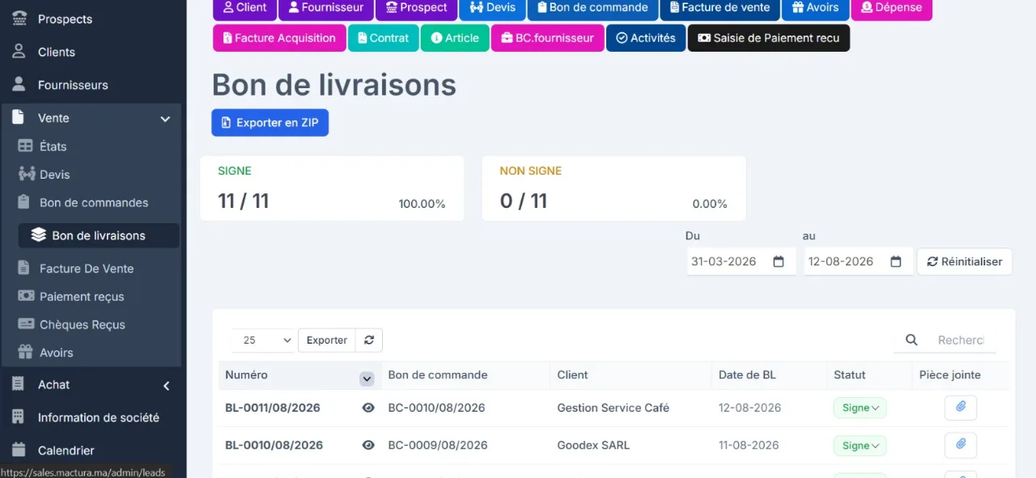Open Paiement reçus in sidebar
Viewport: 1036px width, 478px height.
point(82,297)
